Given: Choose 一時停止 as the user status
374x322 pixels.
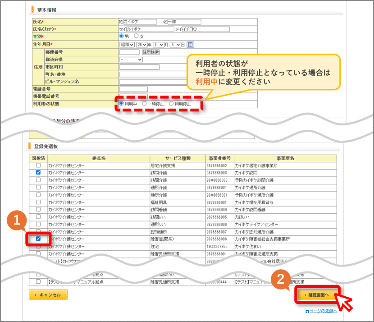Looking at the screenshot, I should click(144, 104).
